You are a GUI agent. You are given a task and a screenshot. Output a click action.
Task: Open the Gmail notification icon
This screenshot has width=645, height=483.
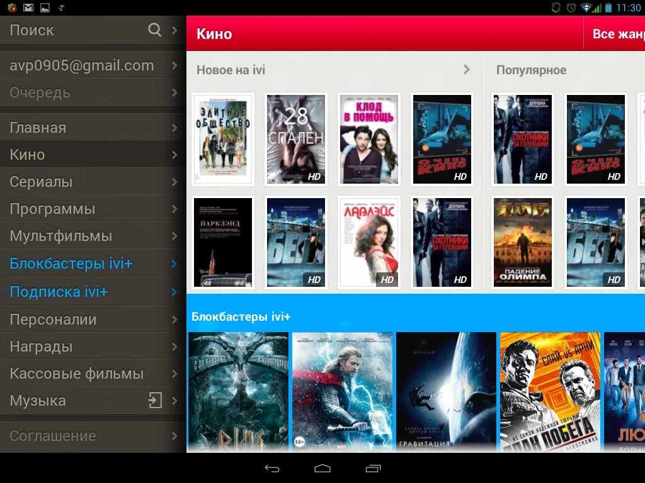pos(28,8)
